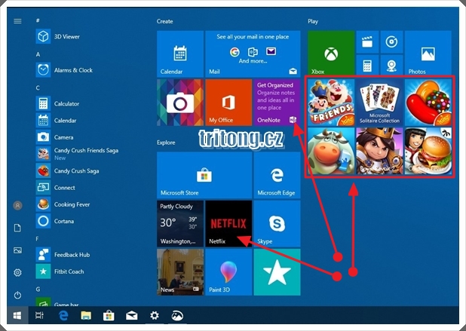Viewport: 466px width, 331px height.
Task: Open Edge from the taskbar
Action: (63, 316)
